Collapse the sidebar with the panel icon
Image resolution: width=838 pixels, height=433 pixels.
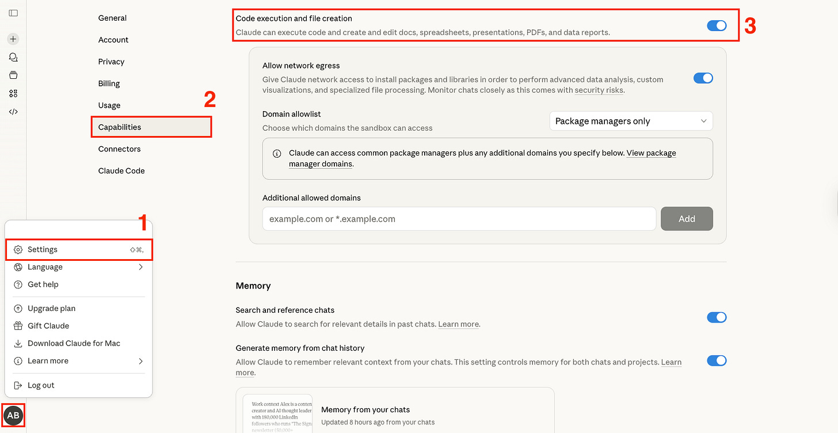point(13,13)
